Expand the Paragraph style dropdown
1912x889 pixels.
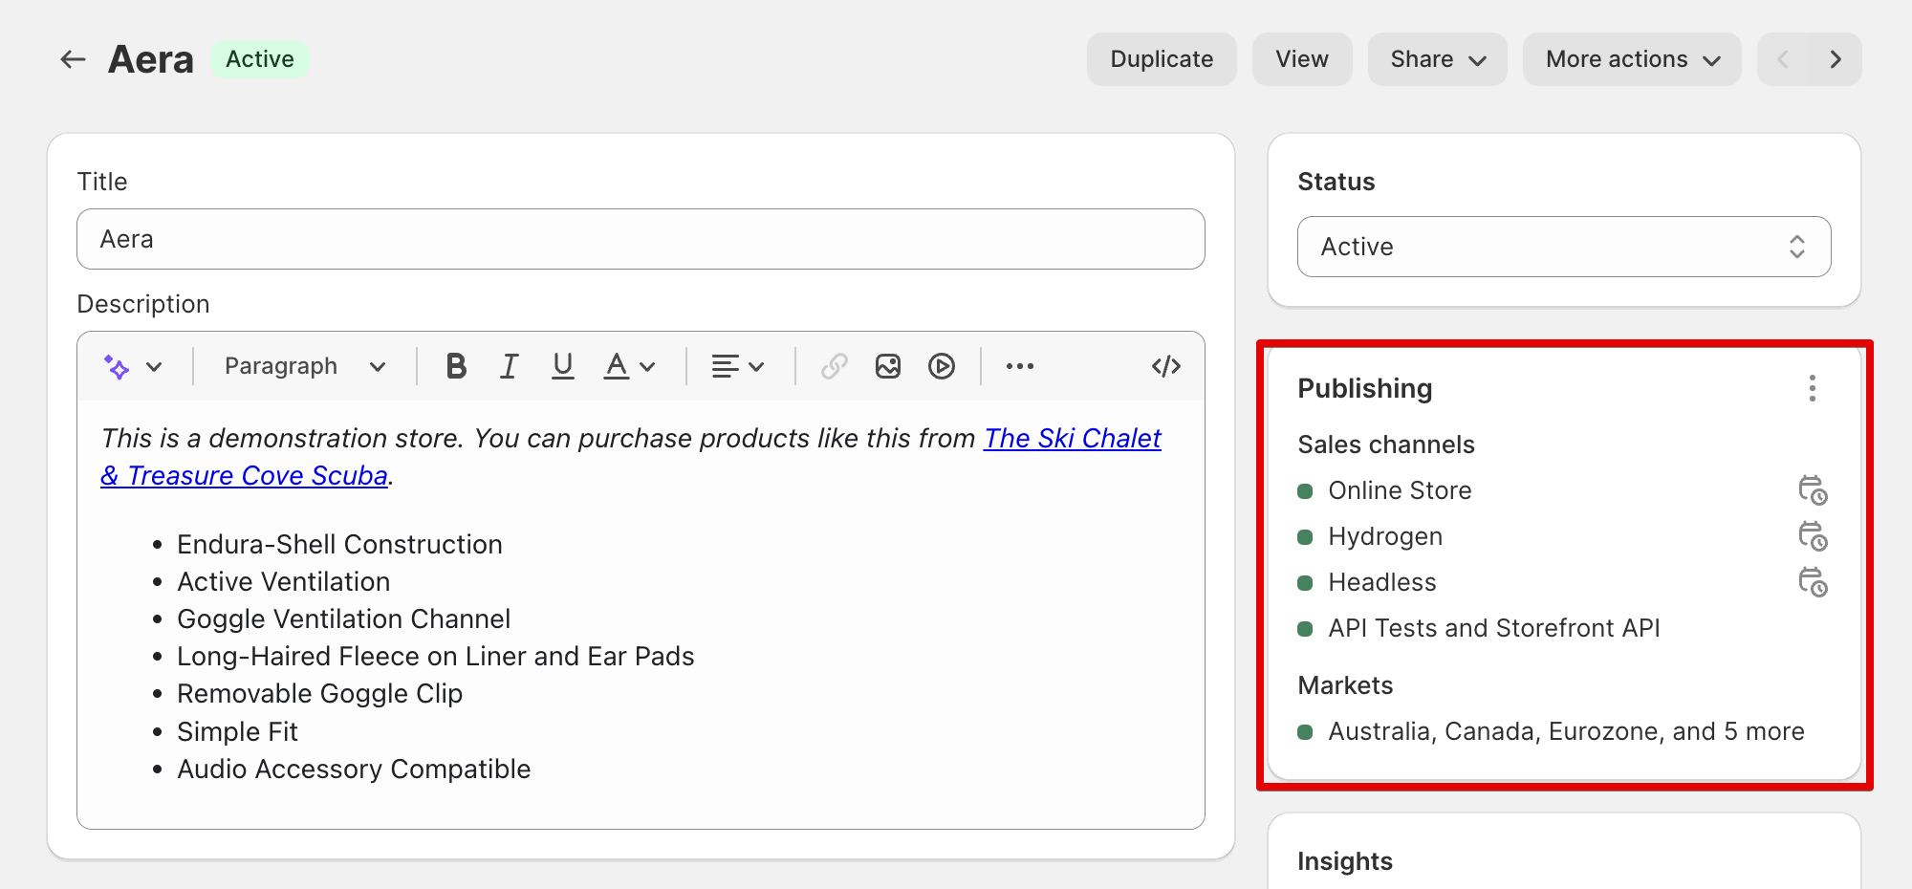point(304,366)
